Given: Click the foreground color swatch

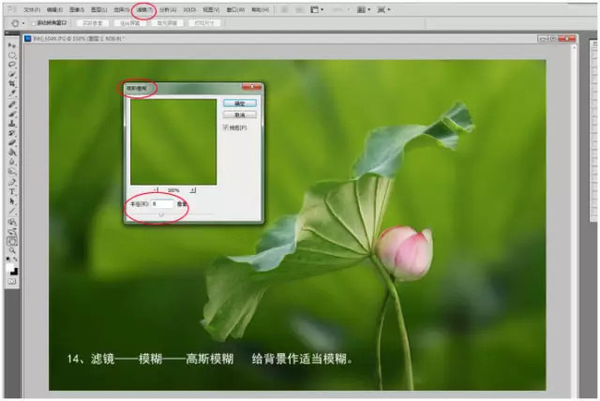Looking at the screenshot, I should click(x=9, y=267).
